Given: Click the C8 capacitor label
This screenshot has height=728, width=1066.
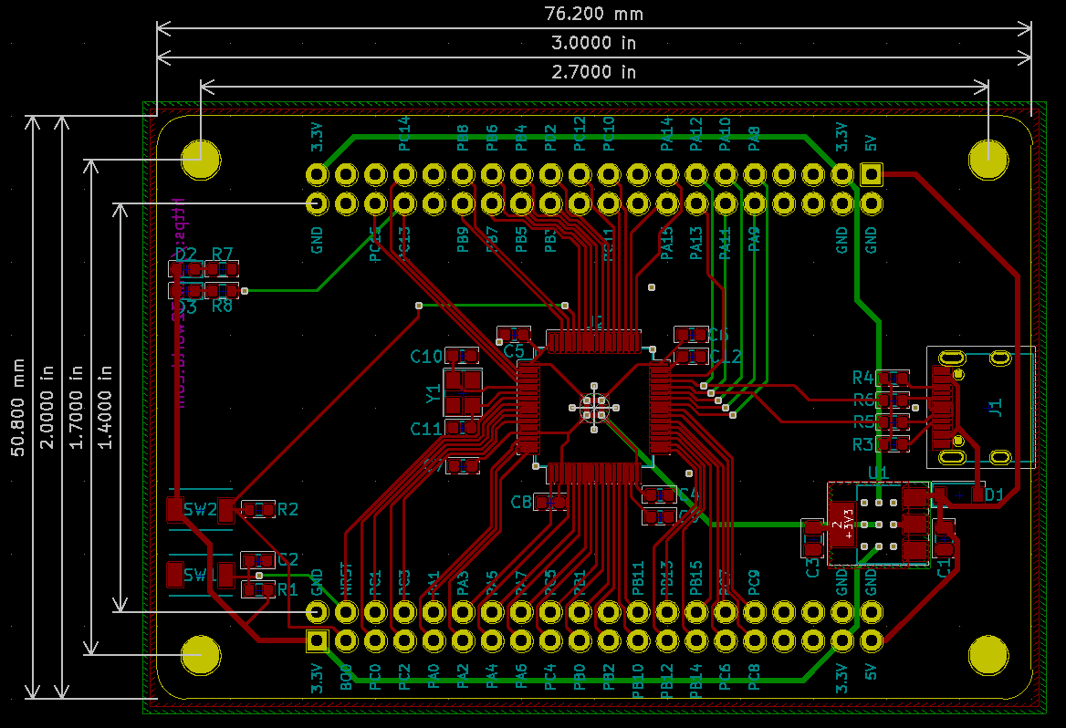Looking at the screenshot, I should pos(521,502).
